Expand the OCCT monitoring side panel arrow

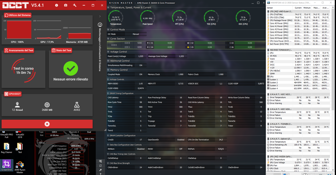pyautogui.click(x=100, y=16)
